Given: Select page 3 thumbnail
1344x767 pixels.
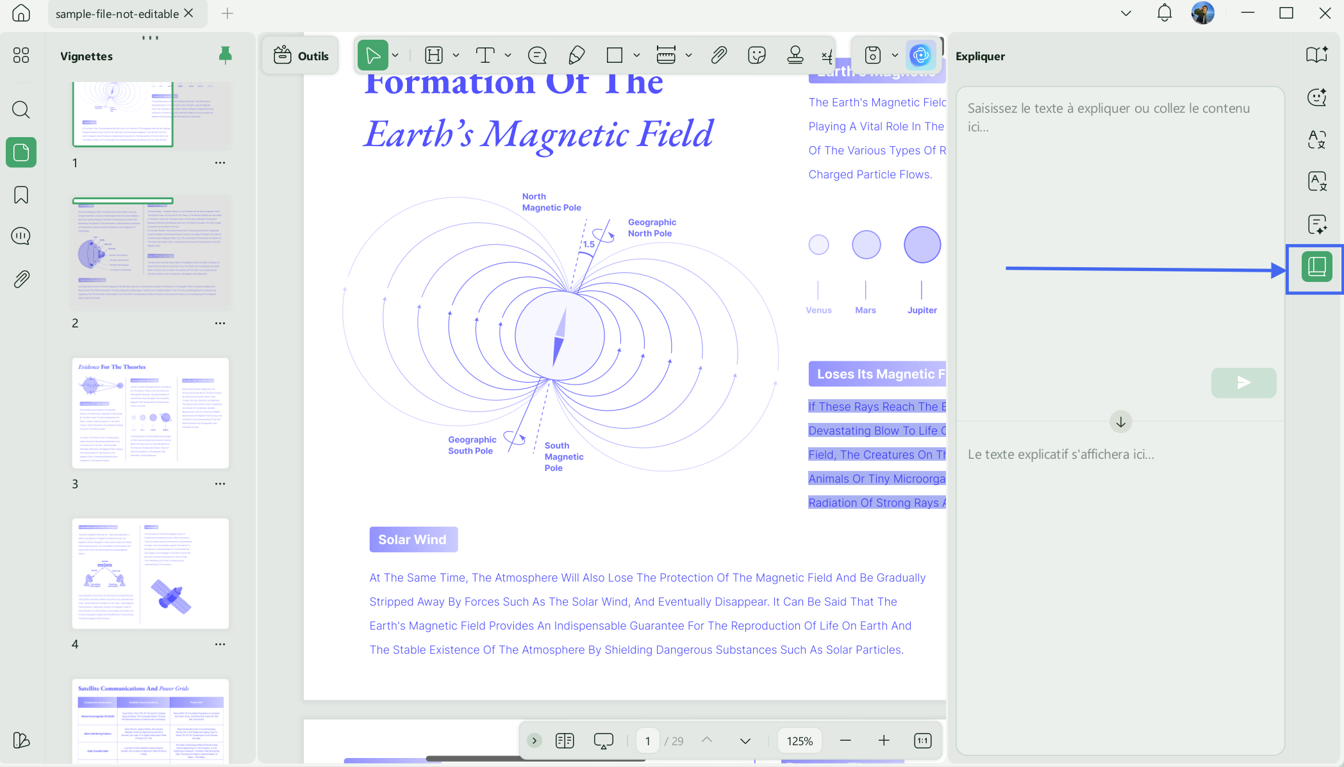Looking at the screenshot, I should 151,413.
